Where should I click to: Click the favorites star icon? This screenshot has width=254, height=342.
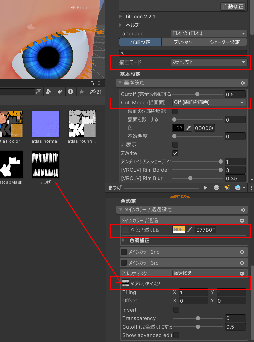pos(81,92)
